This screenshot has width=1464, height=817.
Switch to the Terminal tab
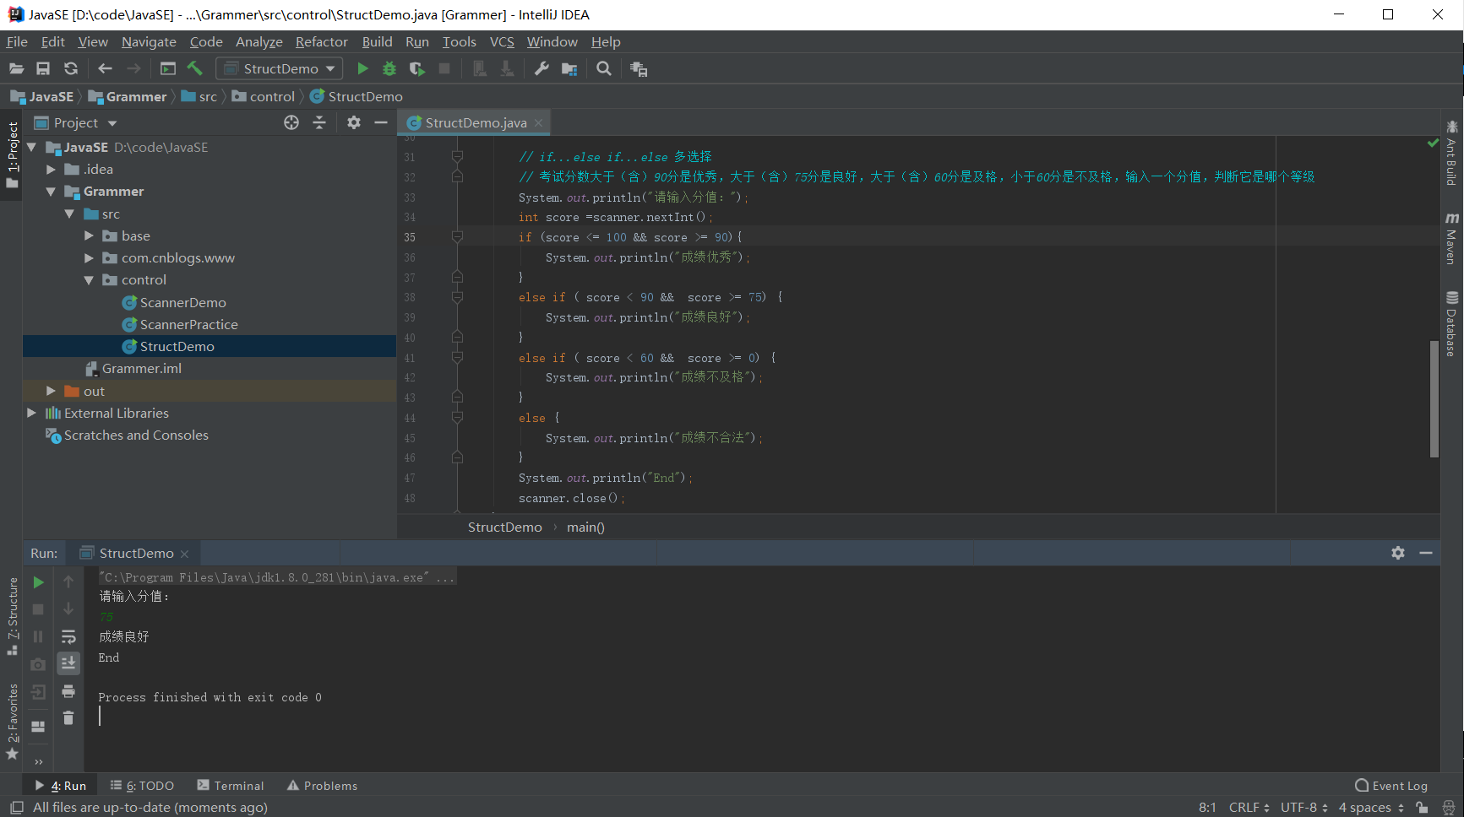pos(231,786)
